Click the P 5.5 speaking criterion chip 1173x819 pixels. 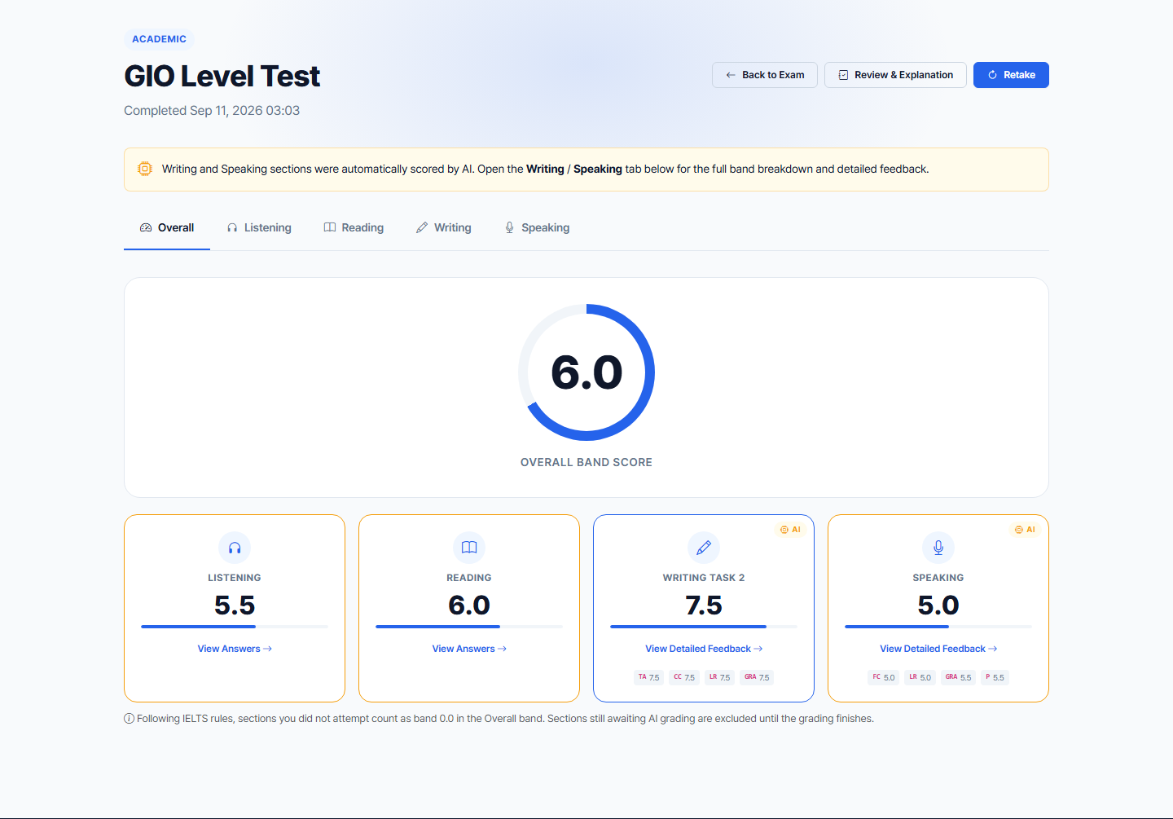pyautogui.click(x=995, y=677)
